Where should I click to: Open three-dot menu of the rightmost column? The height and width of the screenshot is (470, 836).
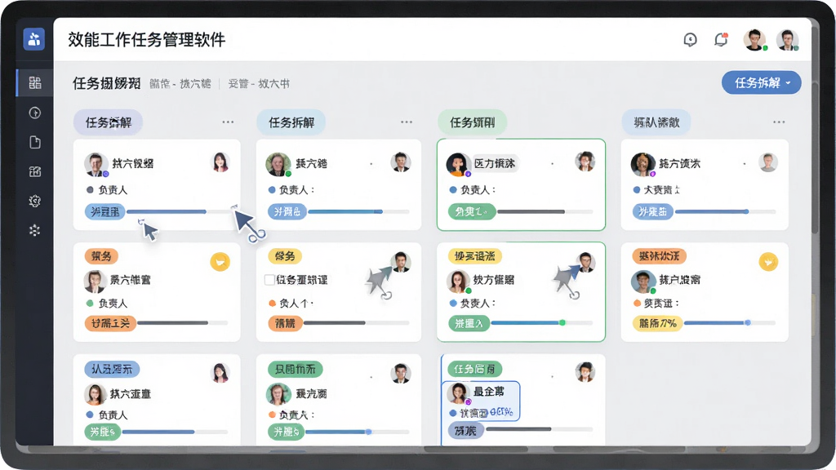779,122
